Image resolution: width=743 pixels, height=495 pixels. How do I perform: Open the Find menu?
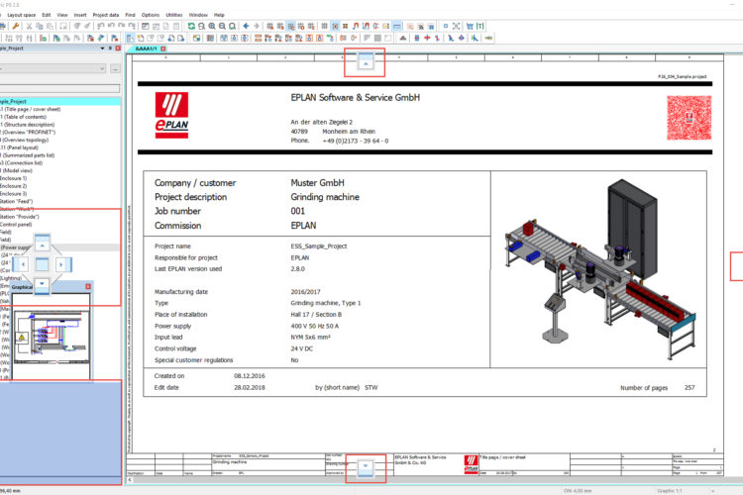131,15
